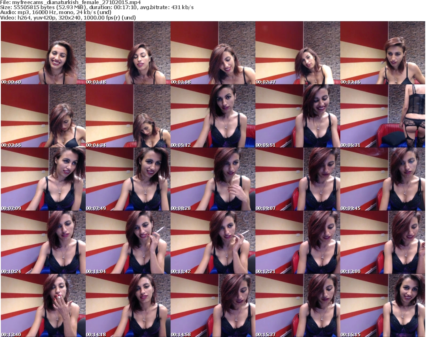
Task: Click the 'File:' name header line
Action: coord(70,2)
